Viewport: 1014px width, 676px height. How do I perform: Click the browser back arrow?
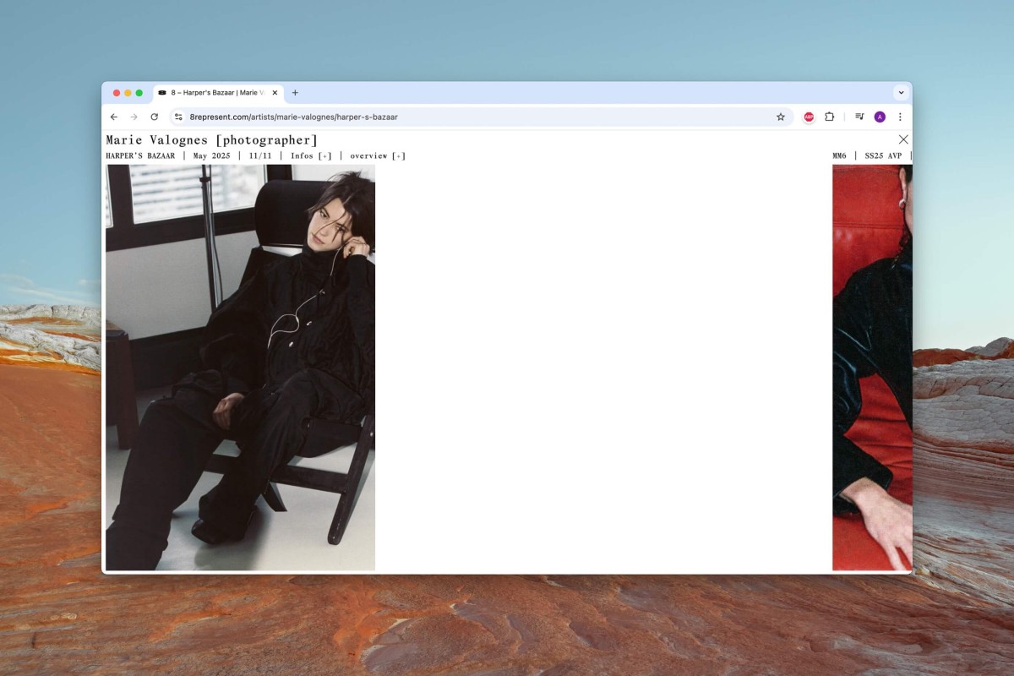[114, 117]
